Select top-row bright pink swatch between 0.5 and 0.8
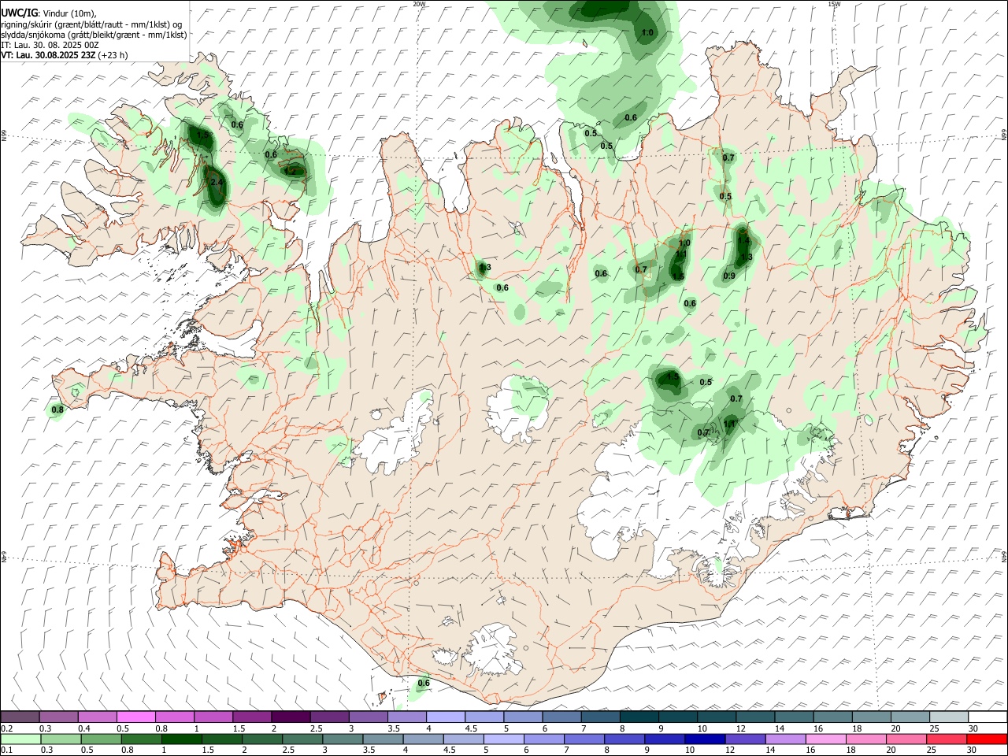Image resolution: width=1008 pixels, height=756 pixels. coord(135,717)
